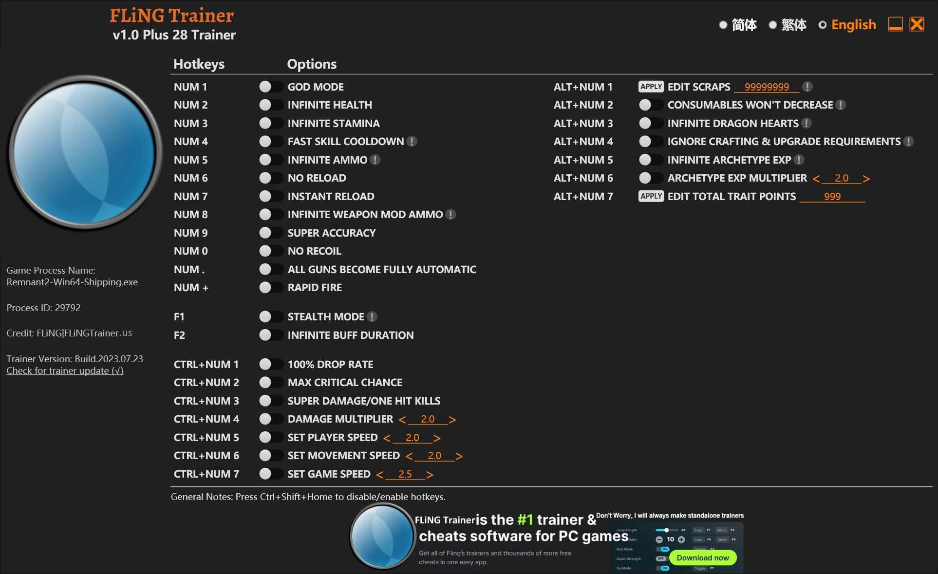Click APPLY button for EDIT SCRAPS
Viewport: 938px width, 574px height.
click(x=649, y=86)
